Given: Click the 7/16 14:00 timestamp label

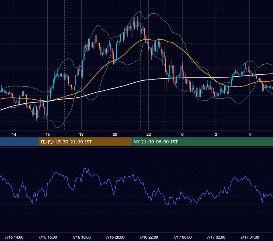Looking at the screenshot, I should pos(14,237).
